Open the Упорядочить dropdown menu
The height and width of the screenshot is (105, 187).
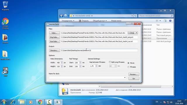[68, 21]
